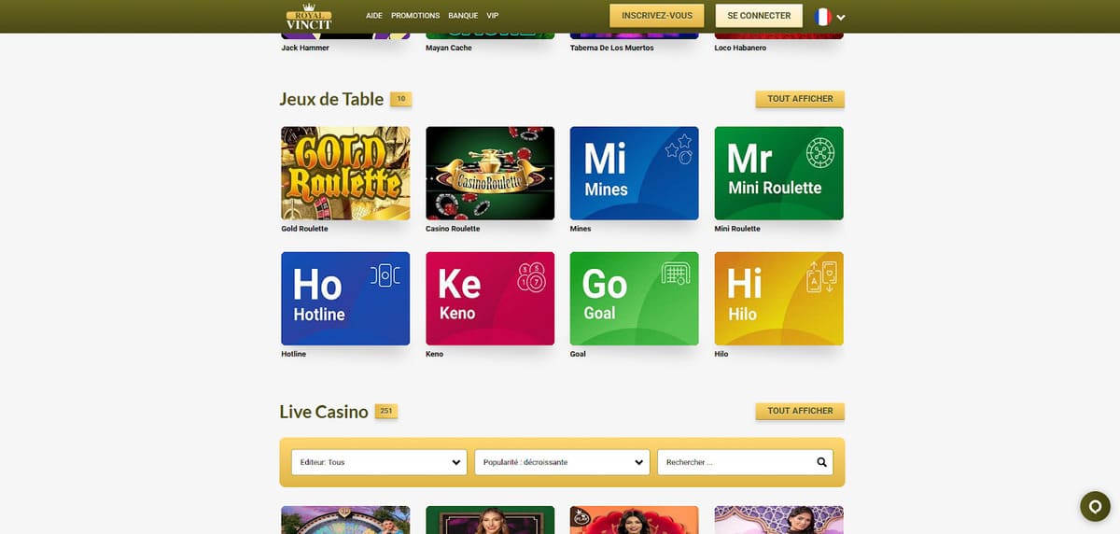Click the Hotline caption below tile
Viewport: 1120px width, 534px height.
(x=294, y=354)
